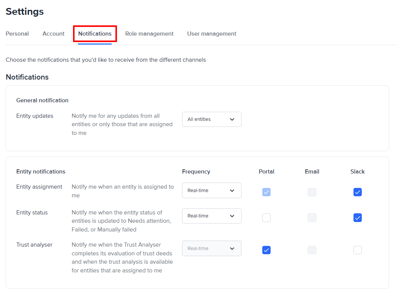Click the Trust analyser frequency dropdown
The height and width of the screenshot is (294, 397).
coord(211,248)
